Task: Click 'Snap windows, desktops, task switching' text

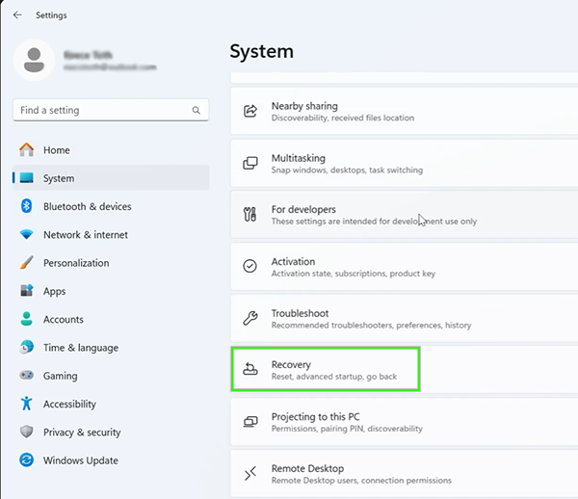Action: tap(347, 170)
